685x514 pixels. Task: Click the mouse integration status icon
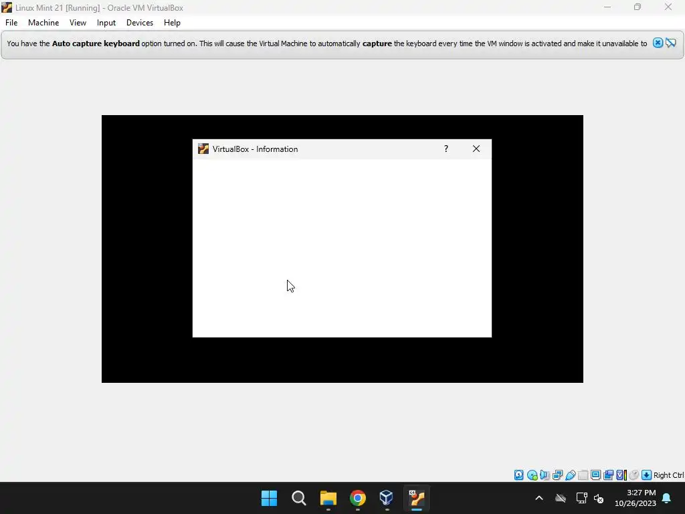(x=634, y=475)
